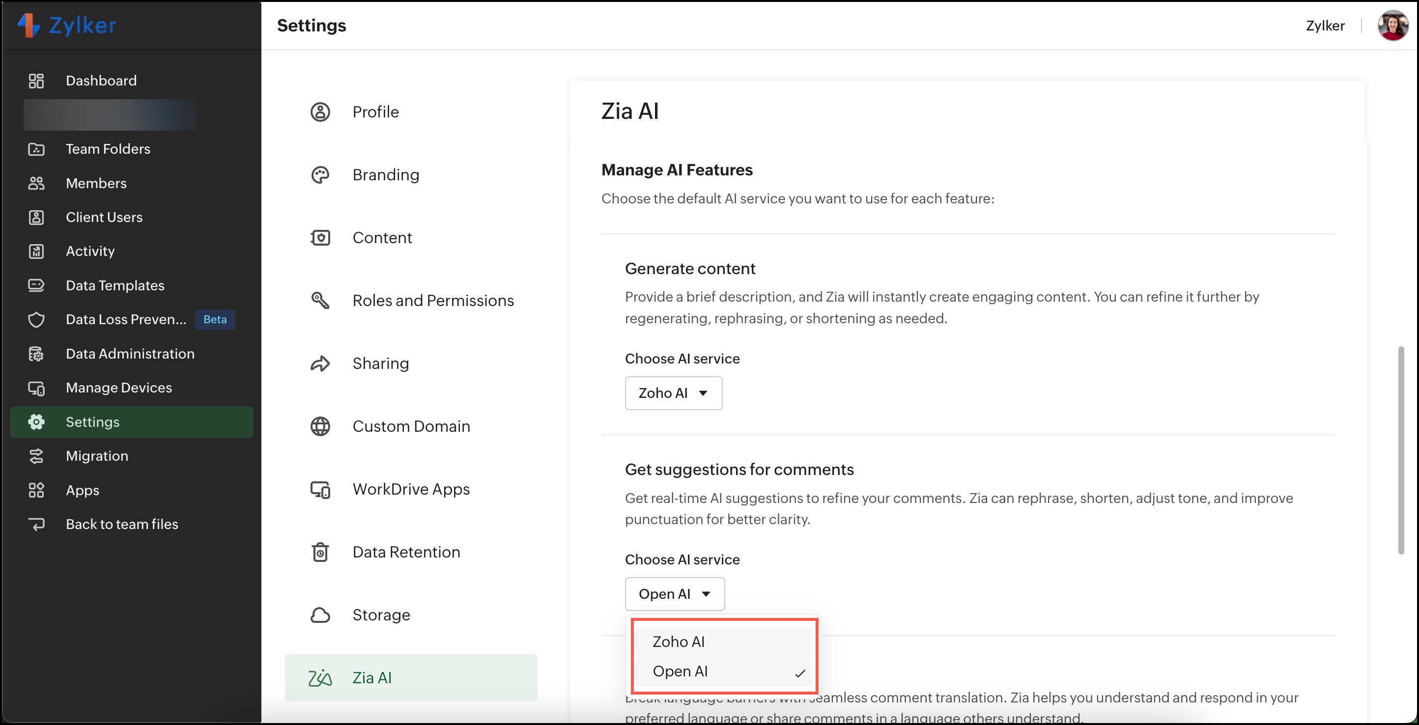Click the Data Loss Prevention shield icon

36,320
